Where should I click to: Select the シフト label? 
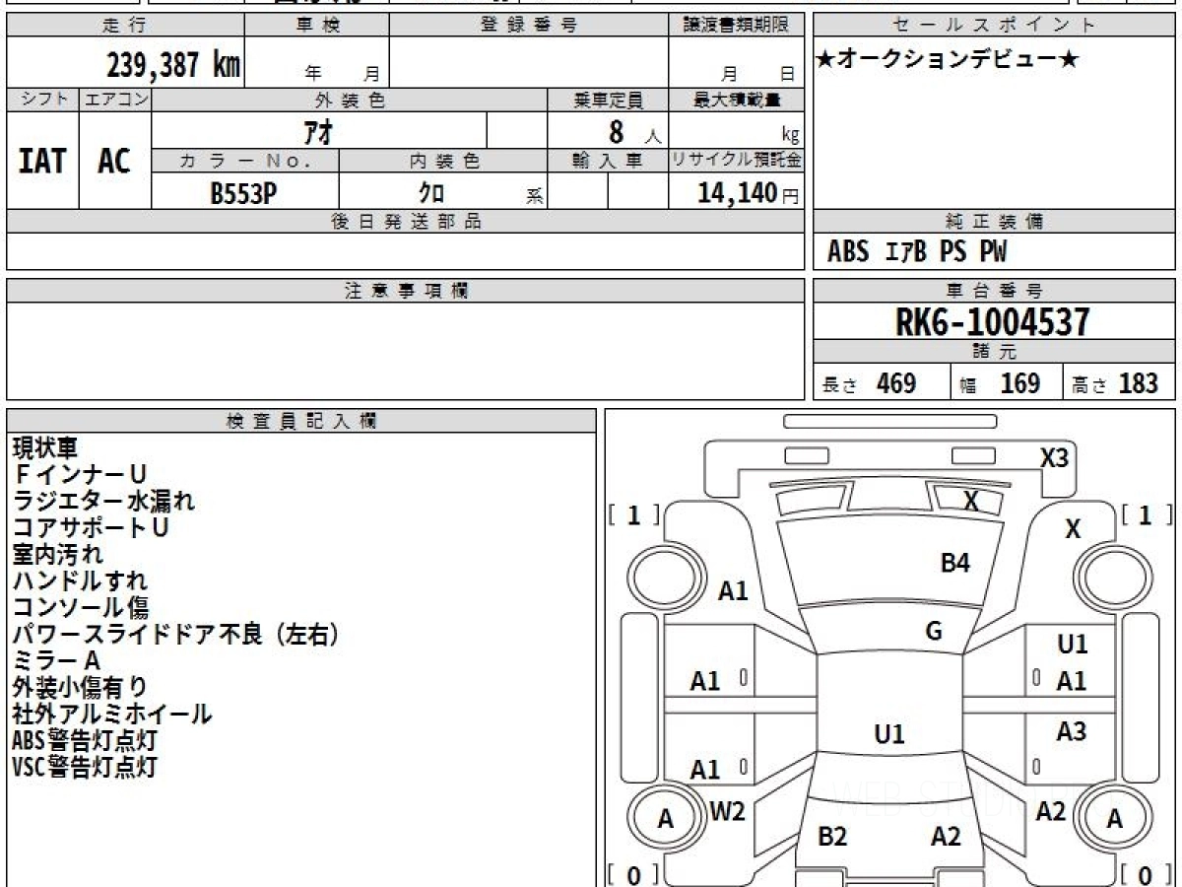click(x=43, y=100)
